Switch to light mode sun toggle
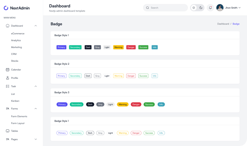The height and width of the screenshot is (146, 247). coord(194,8)
